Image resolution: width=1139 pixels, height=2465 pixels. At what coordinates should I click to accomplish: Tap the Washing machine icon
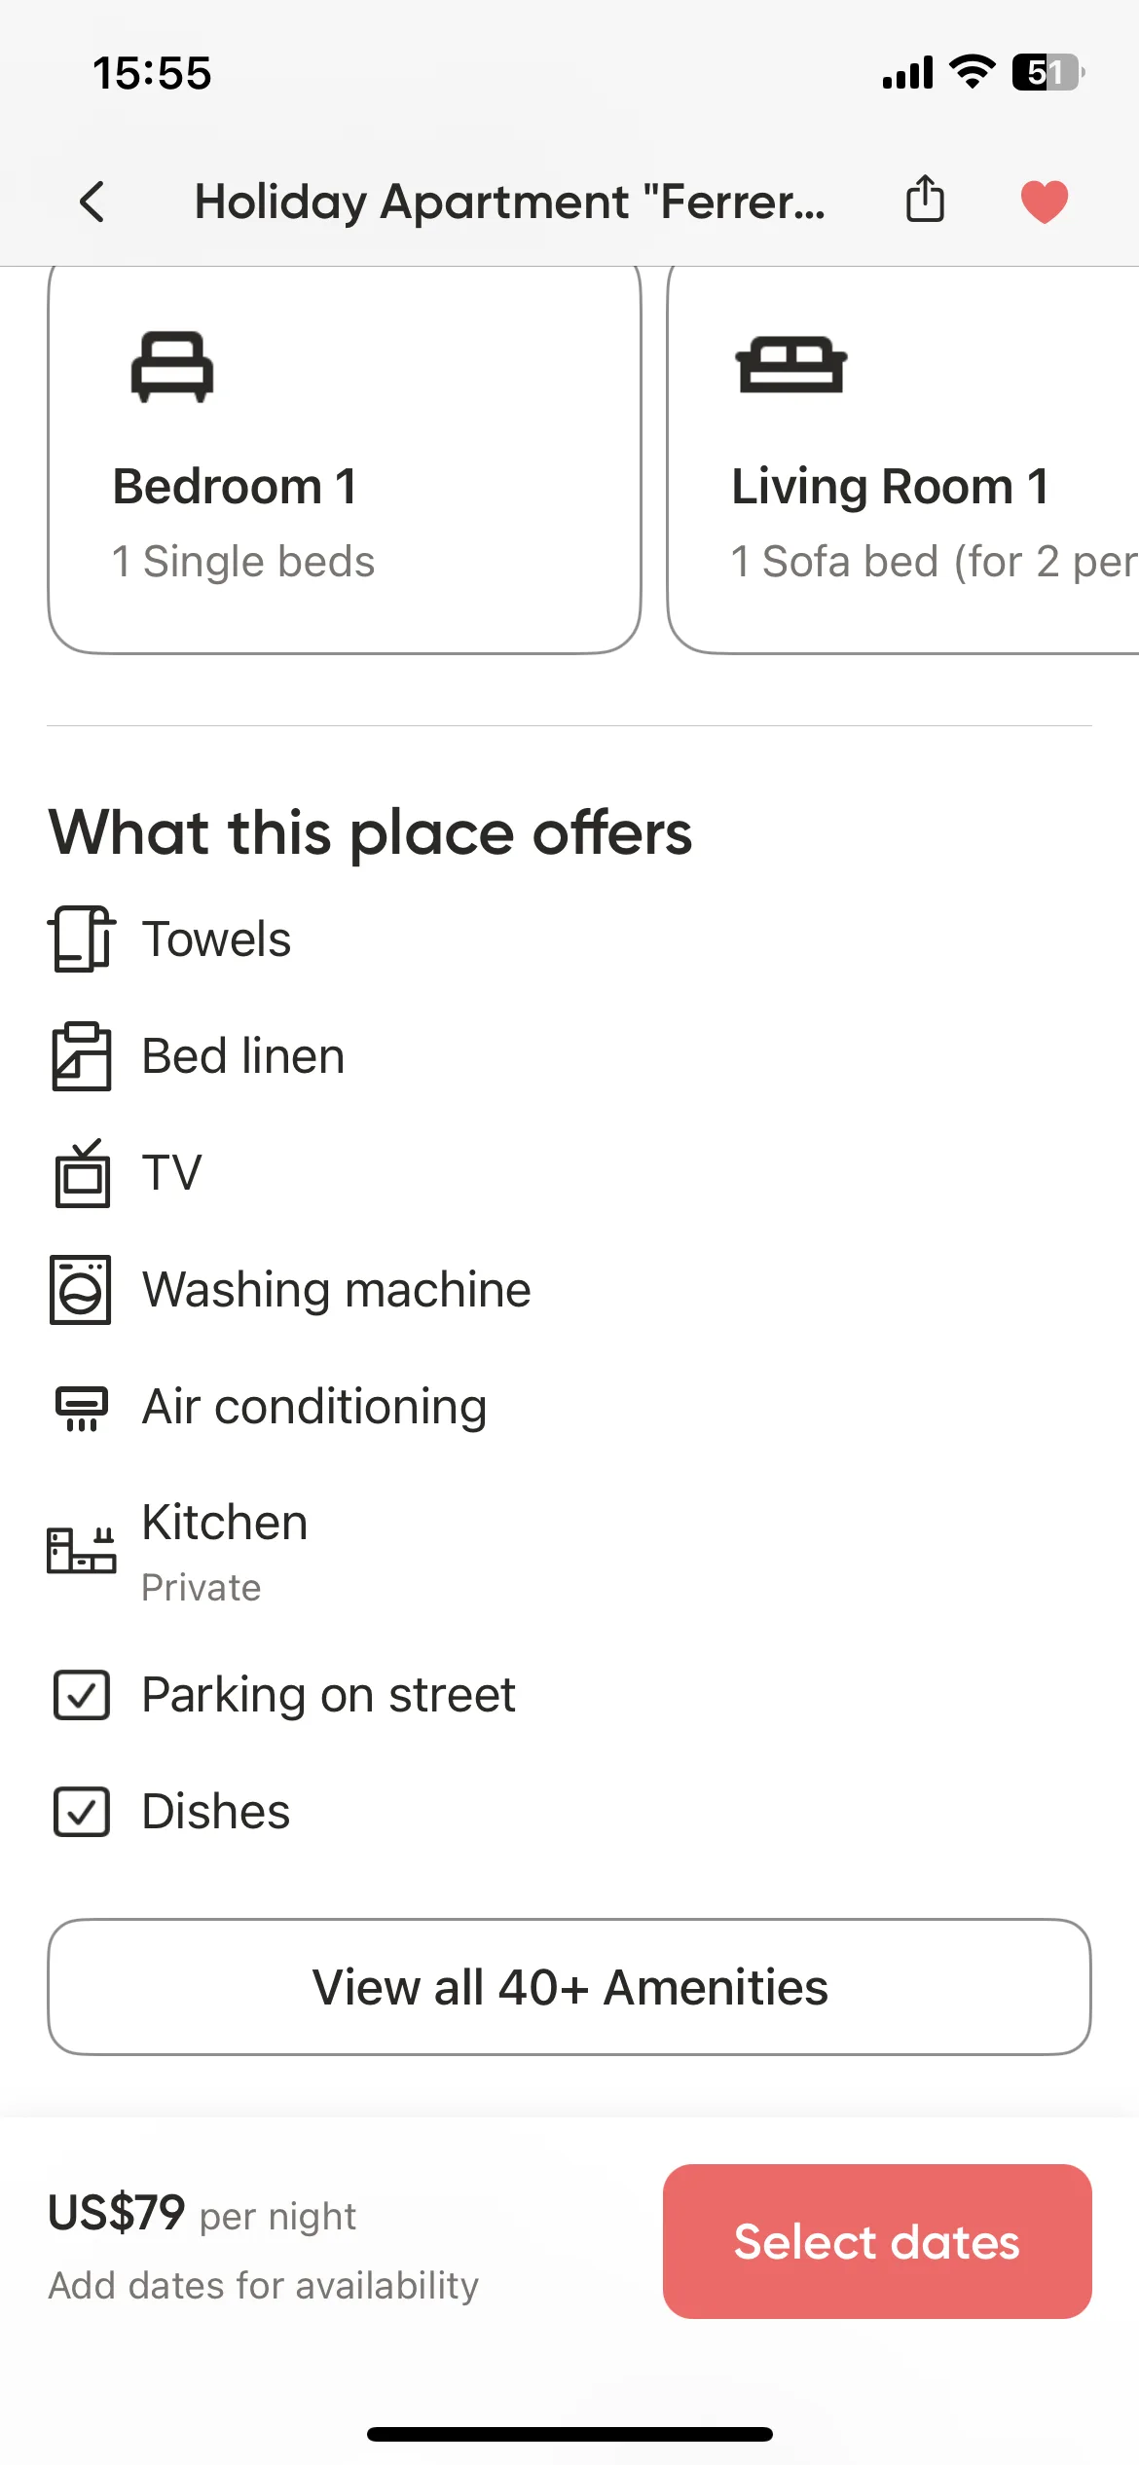pyautogui.click(x=81, y=1290)
